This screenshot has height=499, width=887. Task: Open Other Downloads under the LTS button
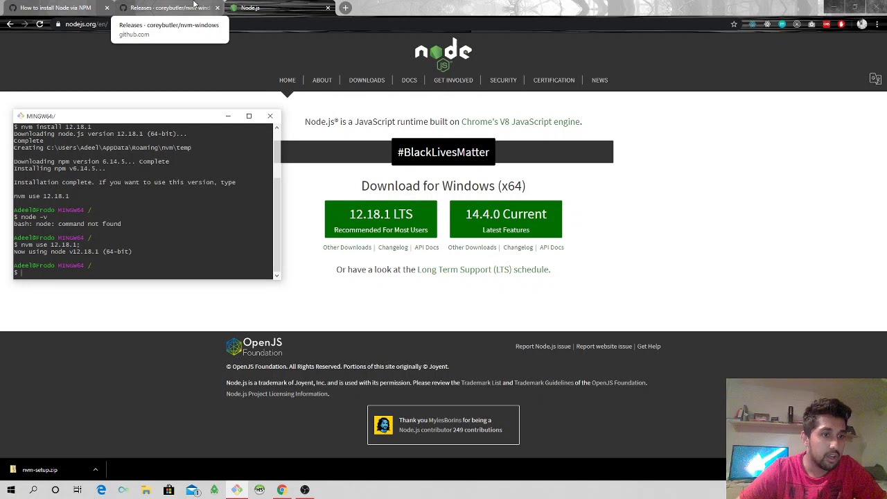347,247
